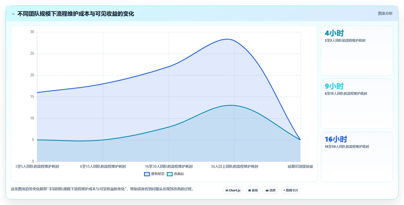
Task: Click the chart title 不同团队规模下流程维护成本与可见收益的变化
Action: pos(76,14)
